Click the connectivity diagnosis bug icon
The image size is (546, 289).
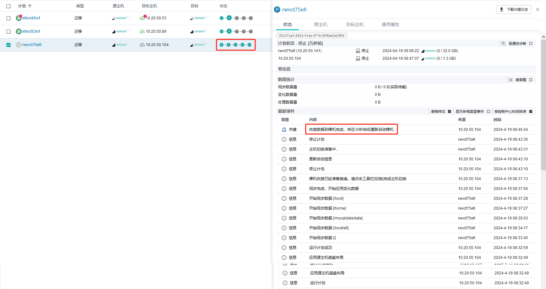(x=504, y=44)
